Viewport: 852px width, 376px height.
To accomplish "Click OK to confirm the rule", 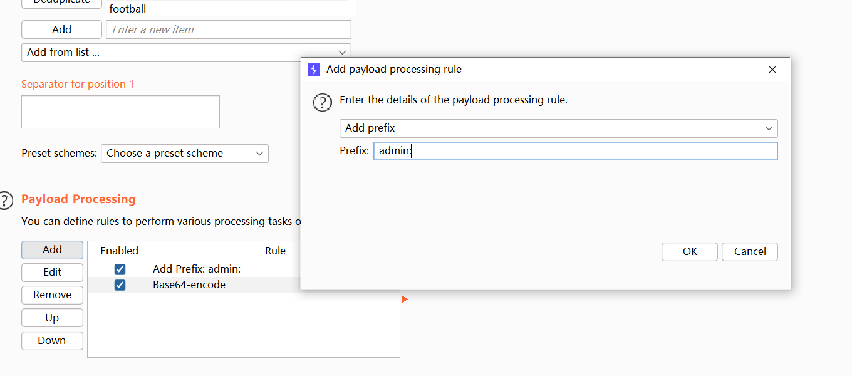I will click(690, 252).
